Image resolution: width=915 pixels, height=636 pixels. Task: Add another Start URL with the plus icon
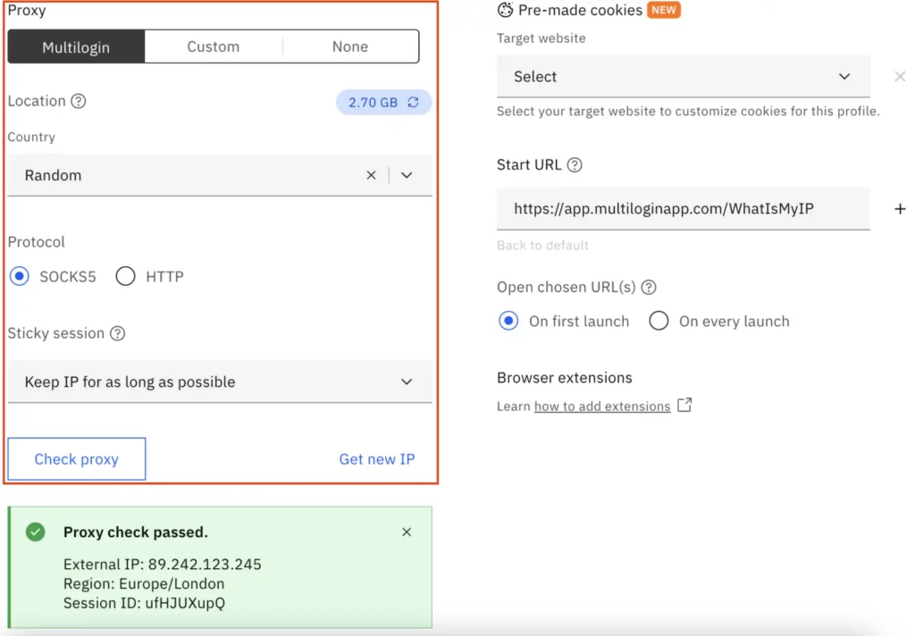point(900,208)
